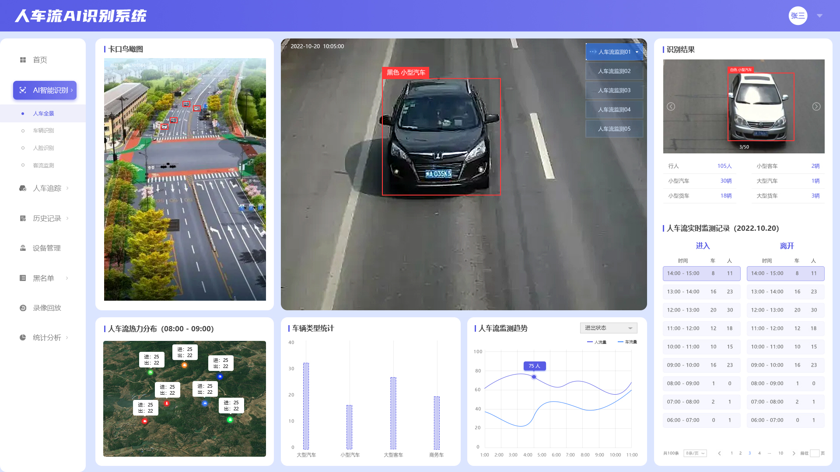The height and width of the screenshot is (472, 840).
Task: Click 小型汽车 30辆 result value
Action: click(x=726, y=181)
